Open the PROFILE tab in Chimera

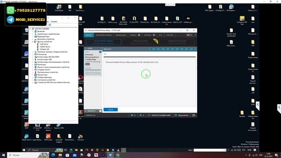tap(135, 35)
